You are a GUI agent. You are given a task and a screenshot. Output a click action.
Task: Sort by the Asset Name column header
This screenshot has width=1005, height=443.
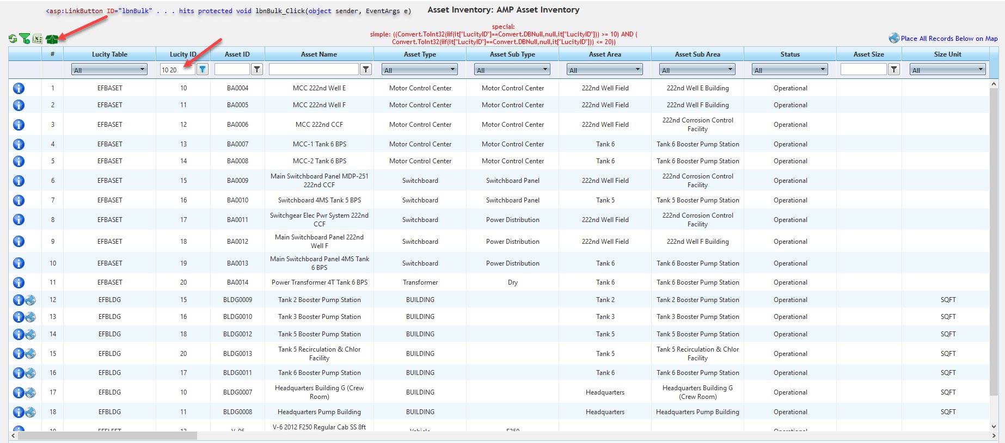click(319, 54)
